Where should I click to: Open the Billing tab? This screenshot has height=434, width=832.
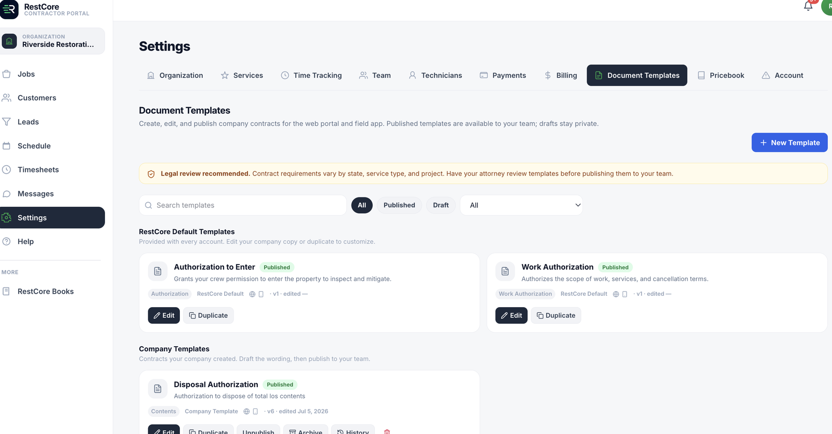point(561,75)
